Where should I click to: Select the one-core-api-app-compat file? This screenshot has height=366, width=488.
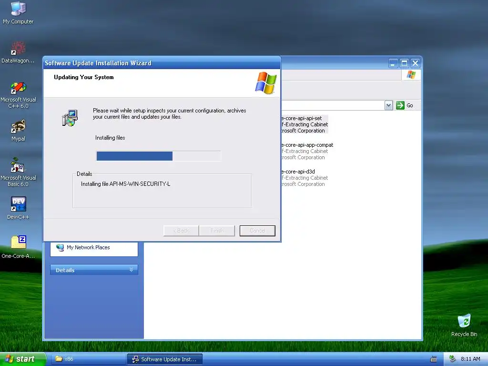306,151
